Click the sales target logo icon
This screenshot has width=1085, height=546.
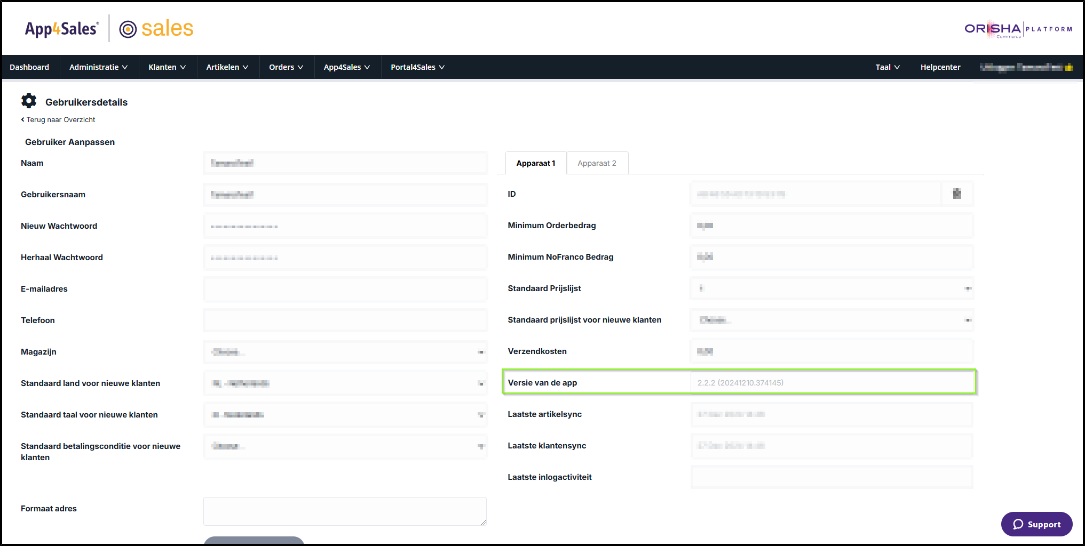click(x=128, y=29)
